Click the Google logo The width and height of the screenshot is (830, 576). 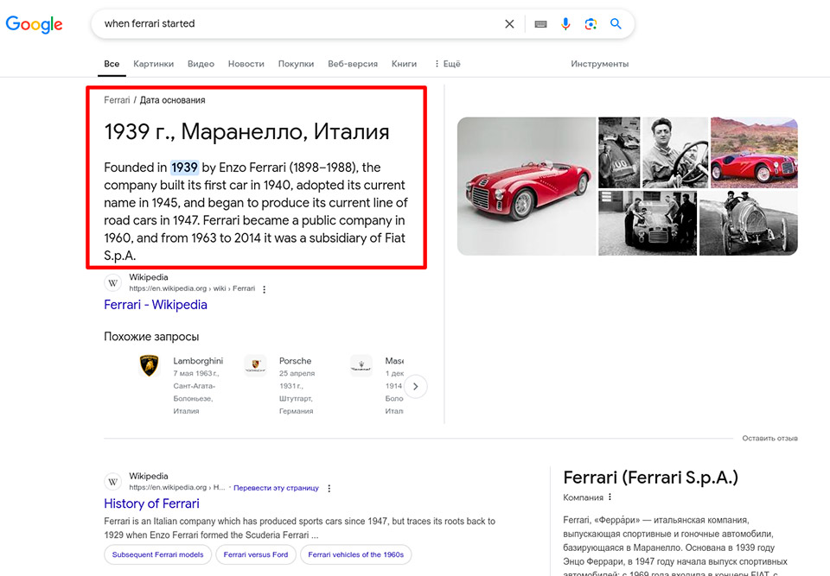(x=34, y=24)
